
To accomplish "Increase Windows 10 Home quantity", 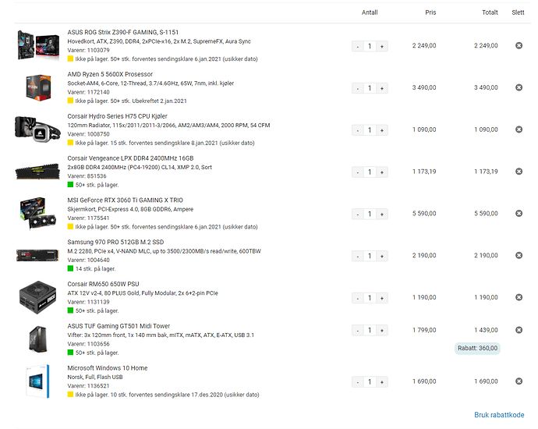I will [382, 382].
